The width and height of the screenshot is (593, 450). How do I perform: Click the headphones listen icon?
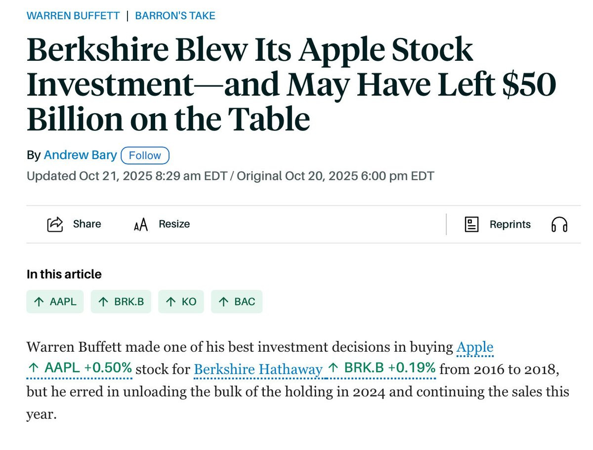click(x=559, y=225)
